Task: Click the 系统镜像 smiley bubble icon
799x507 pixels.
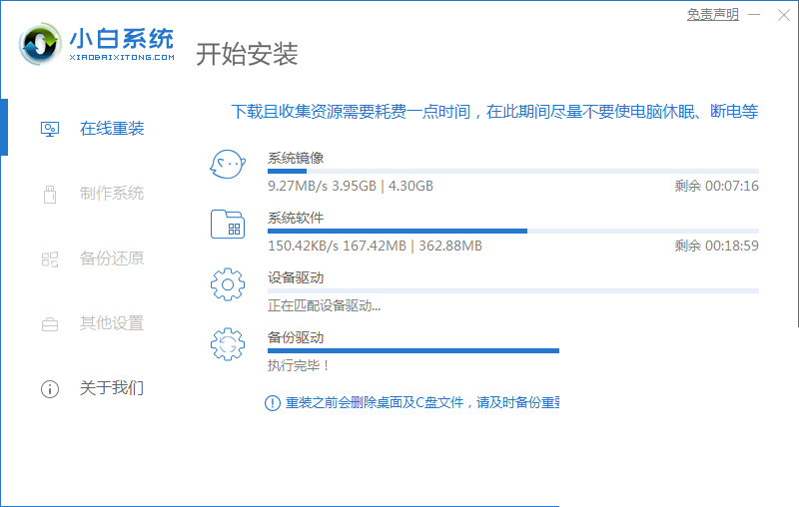Action: click(x=228, y=164)
